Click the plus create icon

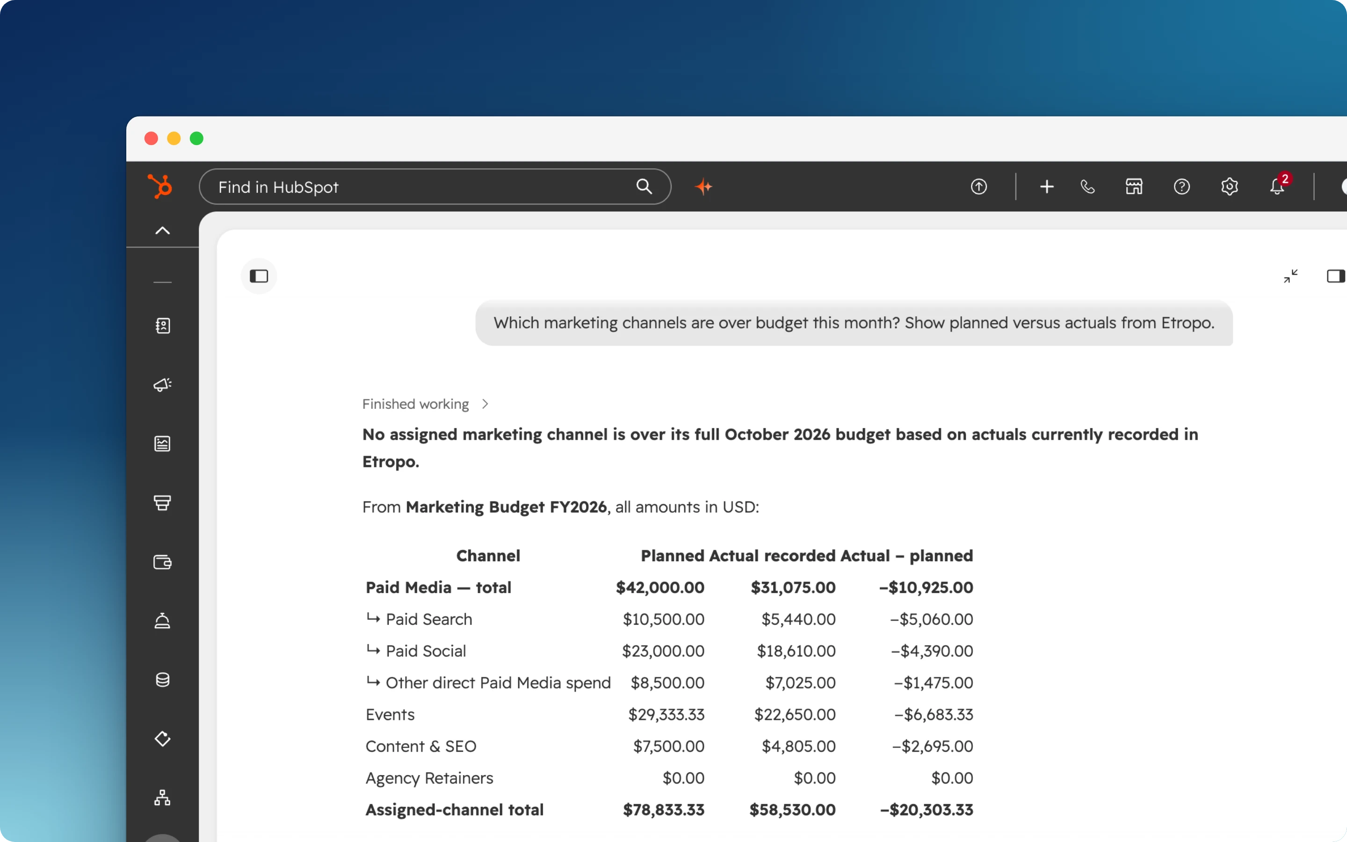[1046, 187]
